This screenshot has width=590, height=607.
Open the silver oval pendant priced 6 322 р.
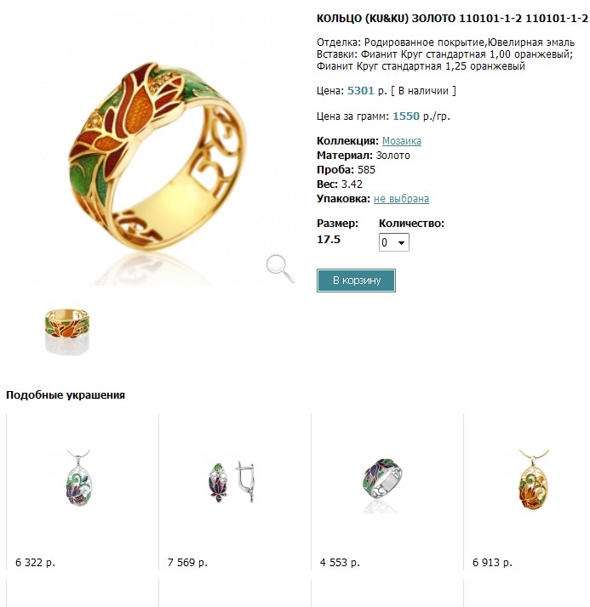[78, 478]
